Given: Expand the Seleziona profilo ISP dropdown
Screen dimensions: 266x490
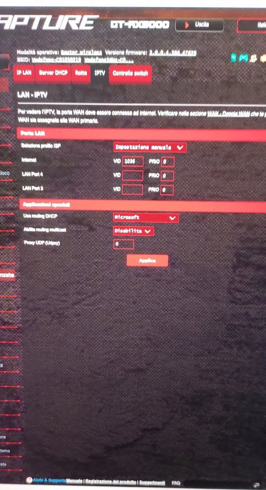Looking at the screenshot, I should [150, 147].
